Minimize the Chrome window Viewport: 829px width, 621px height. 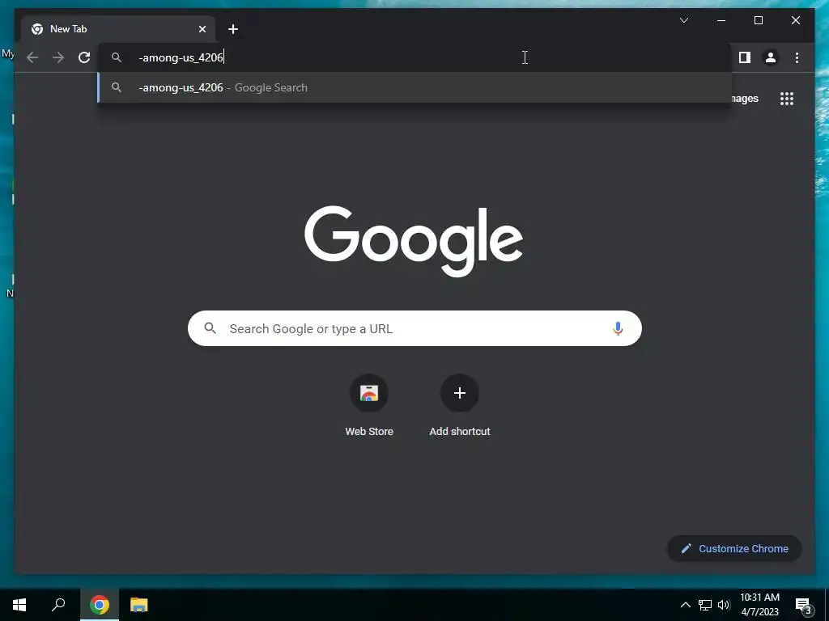click(721, 20)
